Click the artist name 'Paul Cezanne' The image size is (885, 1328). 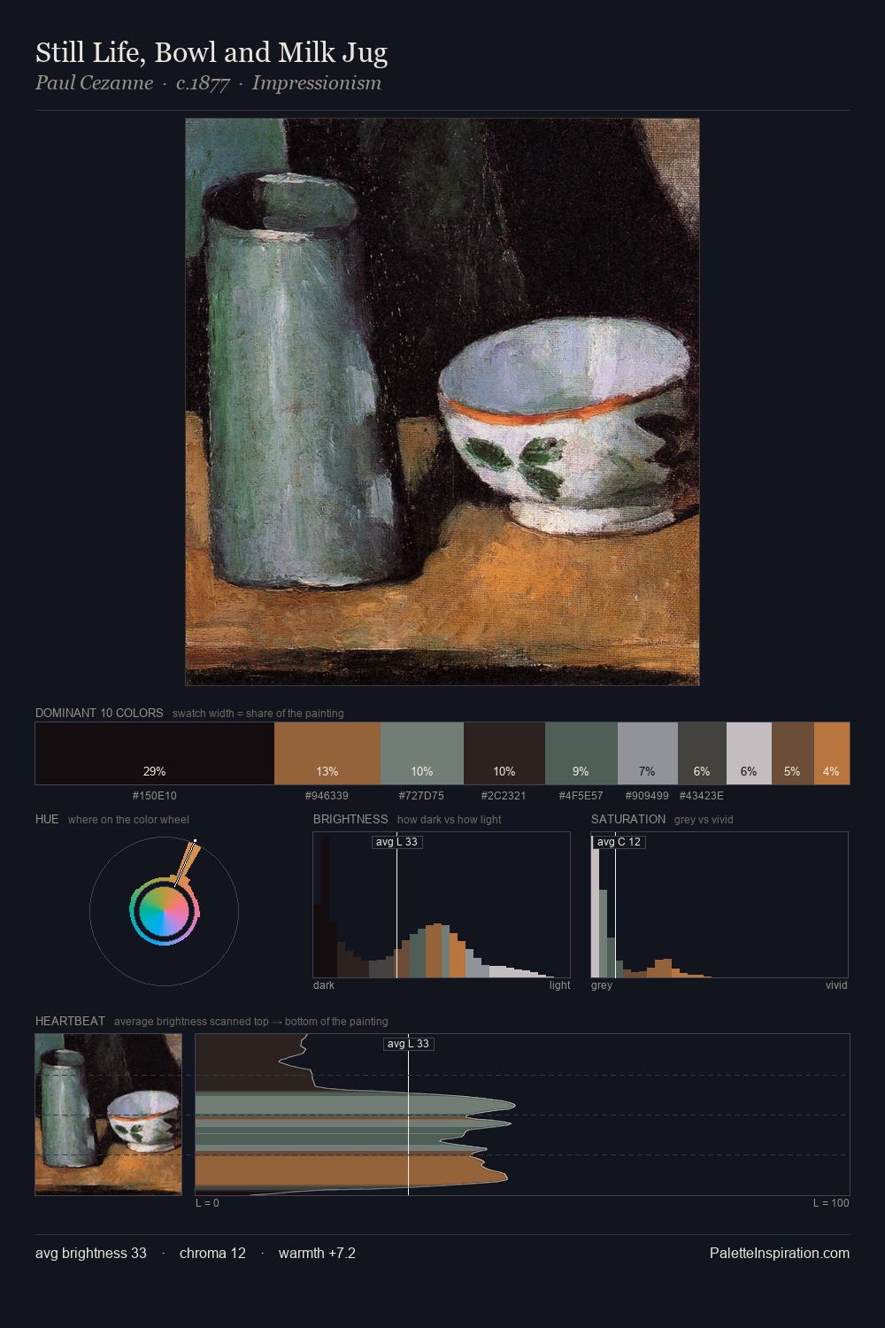point(94,83)
